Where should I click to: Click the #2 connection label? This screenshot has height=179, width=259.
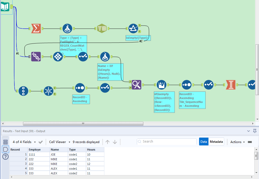click(141, 41)
